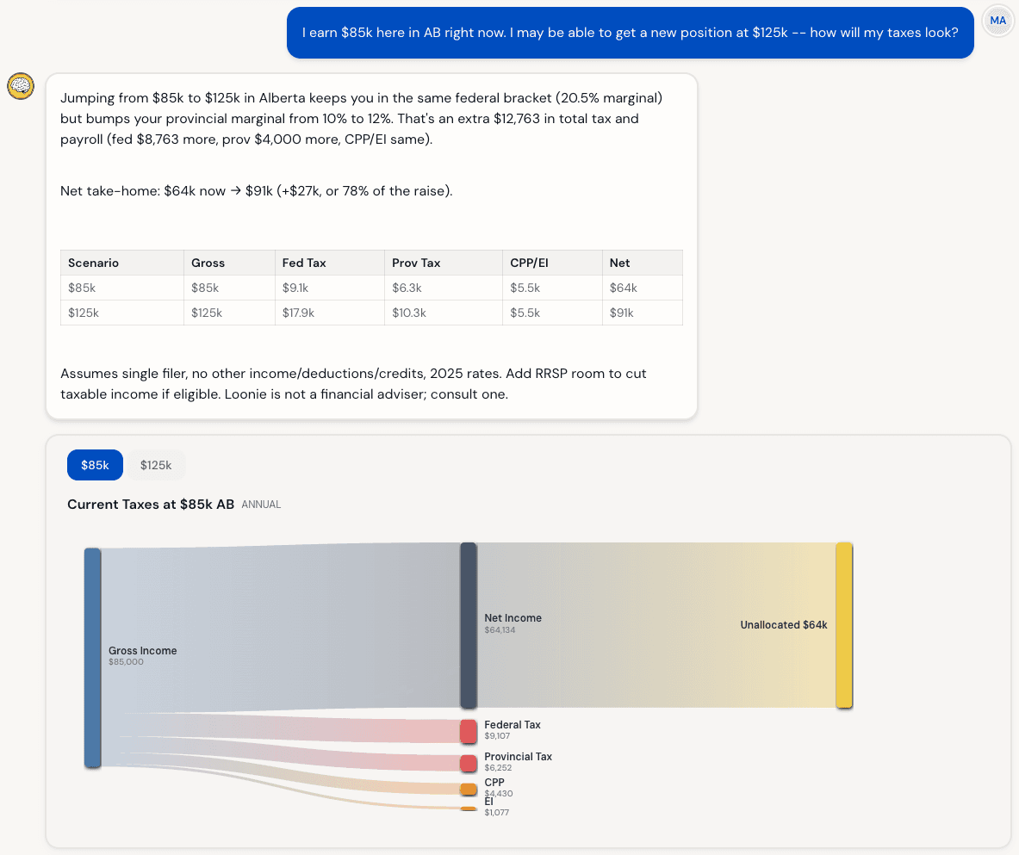Click the Scenario column header

(93, 263)
